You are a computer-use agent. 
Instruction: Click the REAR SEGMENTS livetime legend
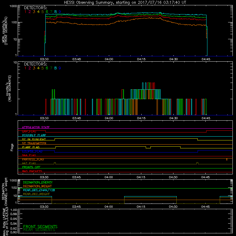(39, 230)
